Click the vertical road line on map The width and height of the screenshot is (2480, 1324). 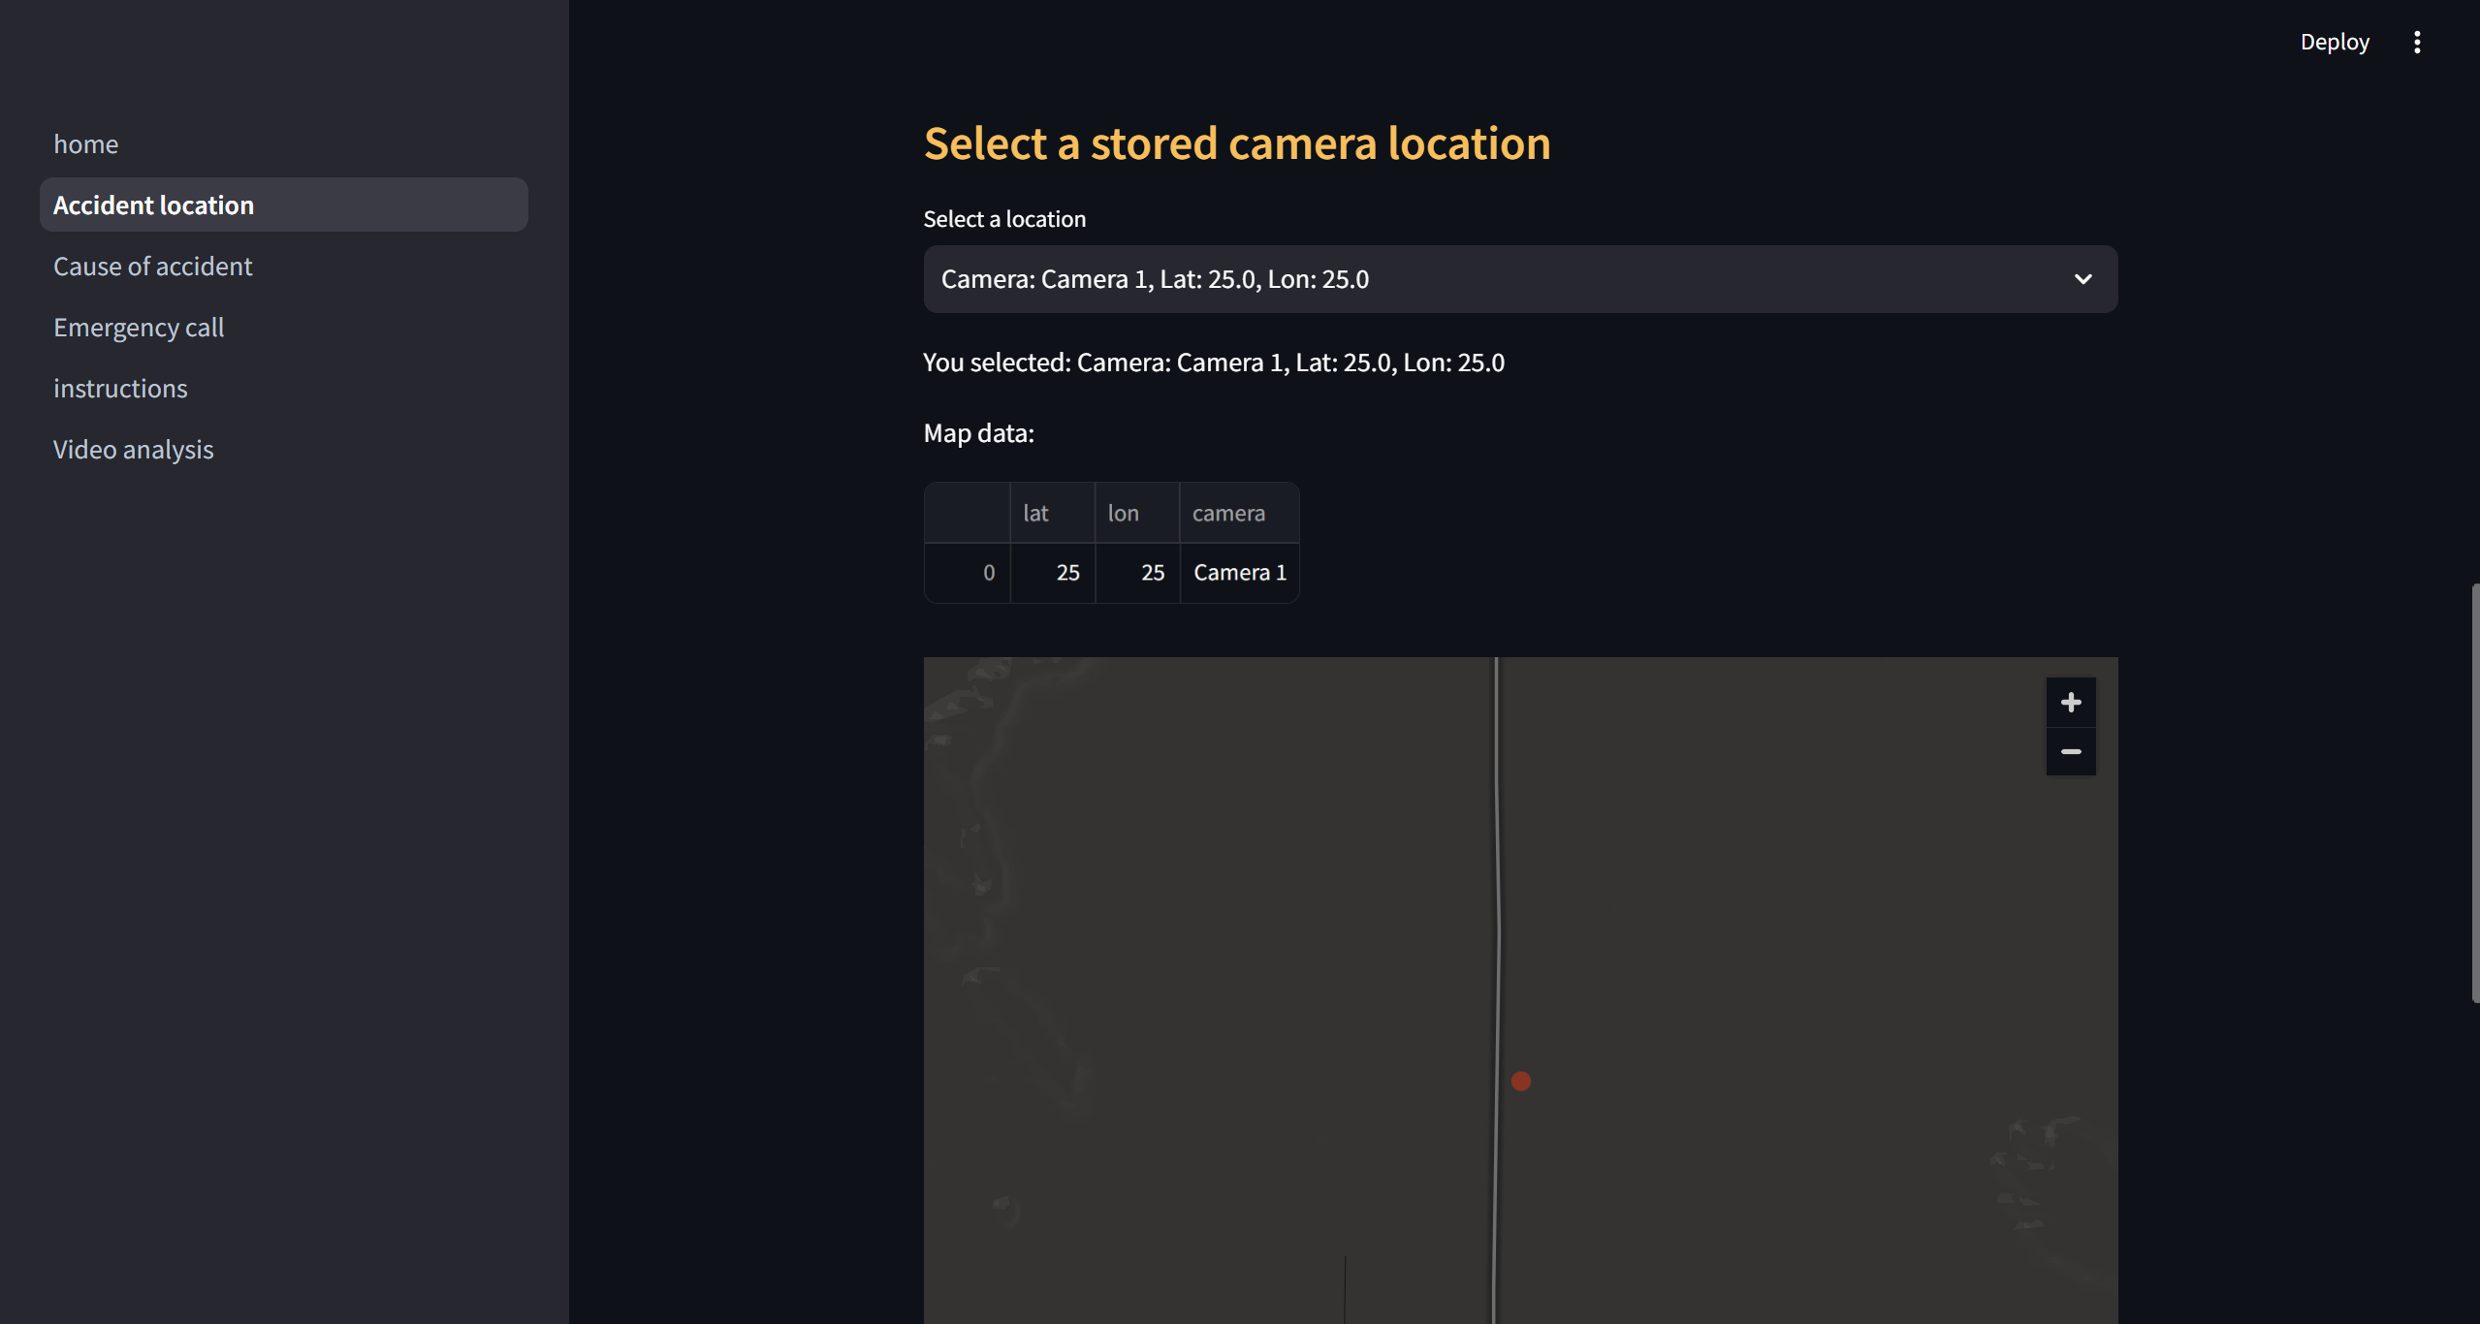pyautogui.click(x=1497, y=872)
